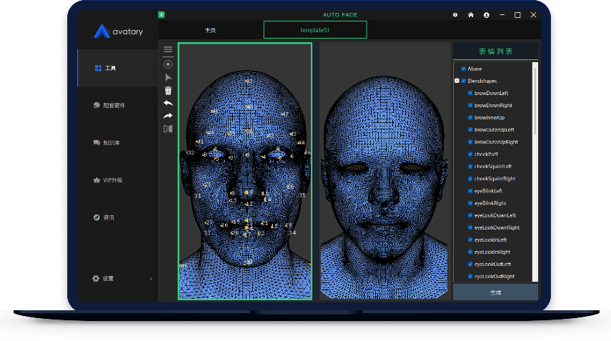Toggle the browDownRight checkbox

click(470, 105)
